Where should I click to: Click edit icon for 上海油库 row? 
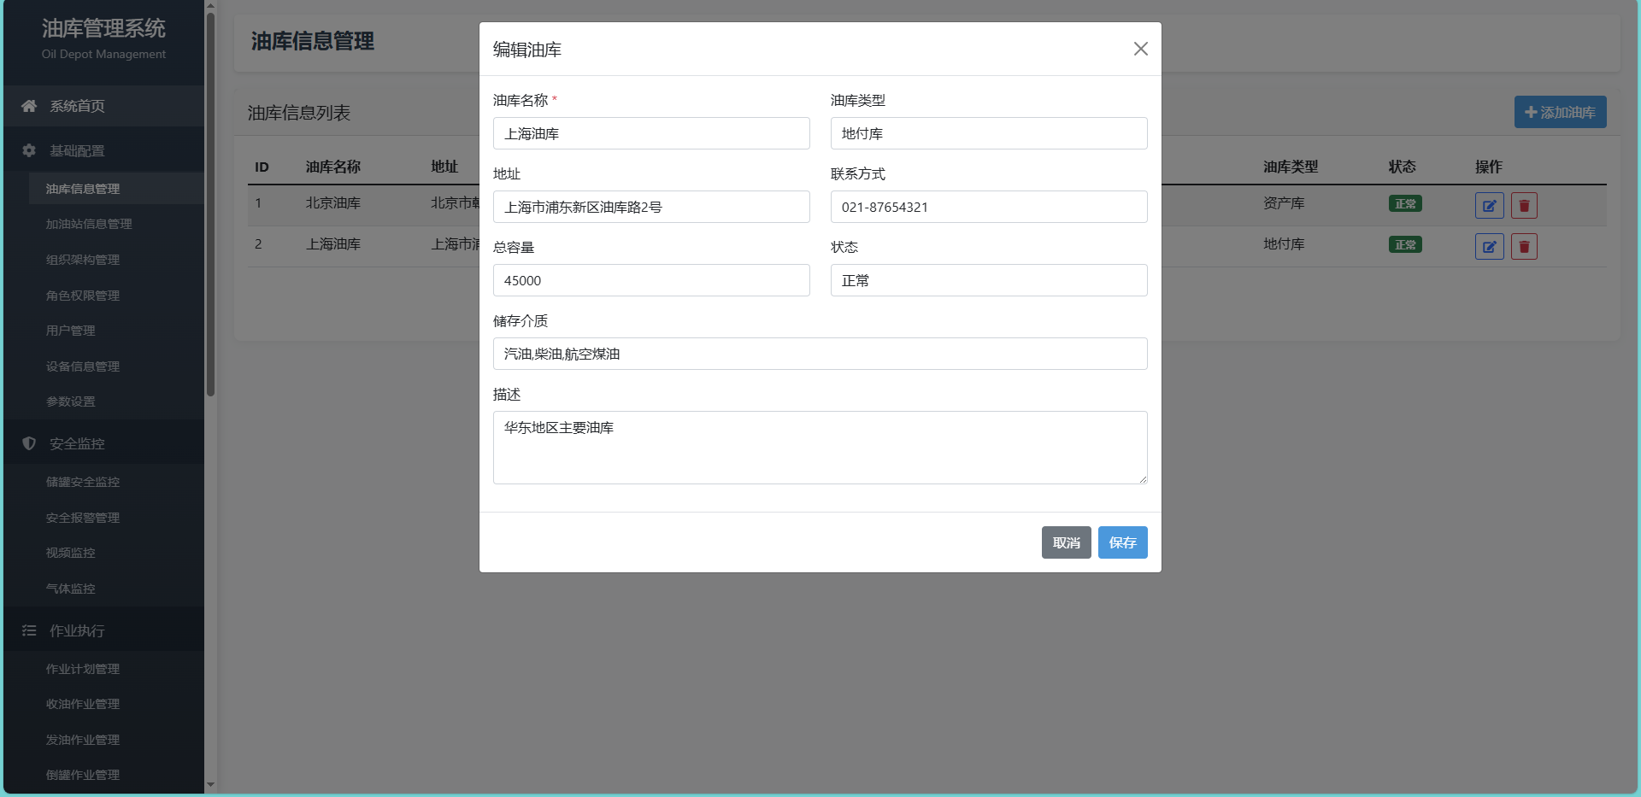click(x=1489, y=246)
